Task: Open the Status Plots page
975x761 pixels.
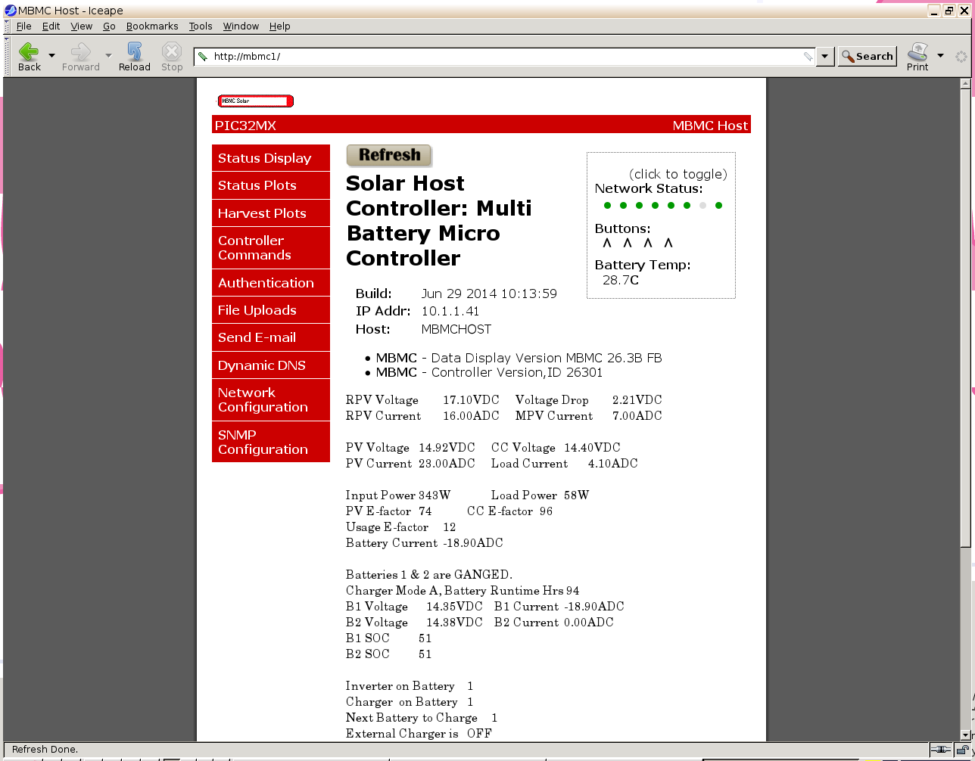Action: [271, 185]
